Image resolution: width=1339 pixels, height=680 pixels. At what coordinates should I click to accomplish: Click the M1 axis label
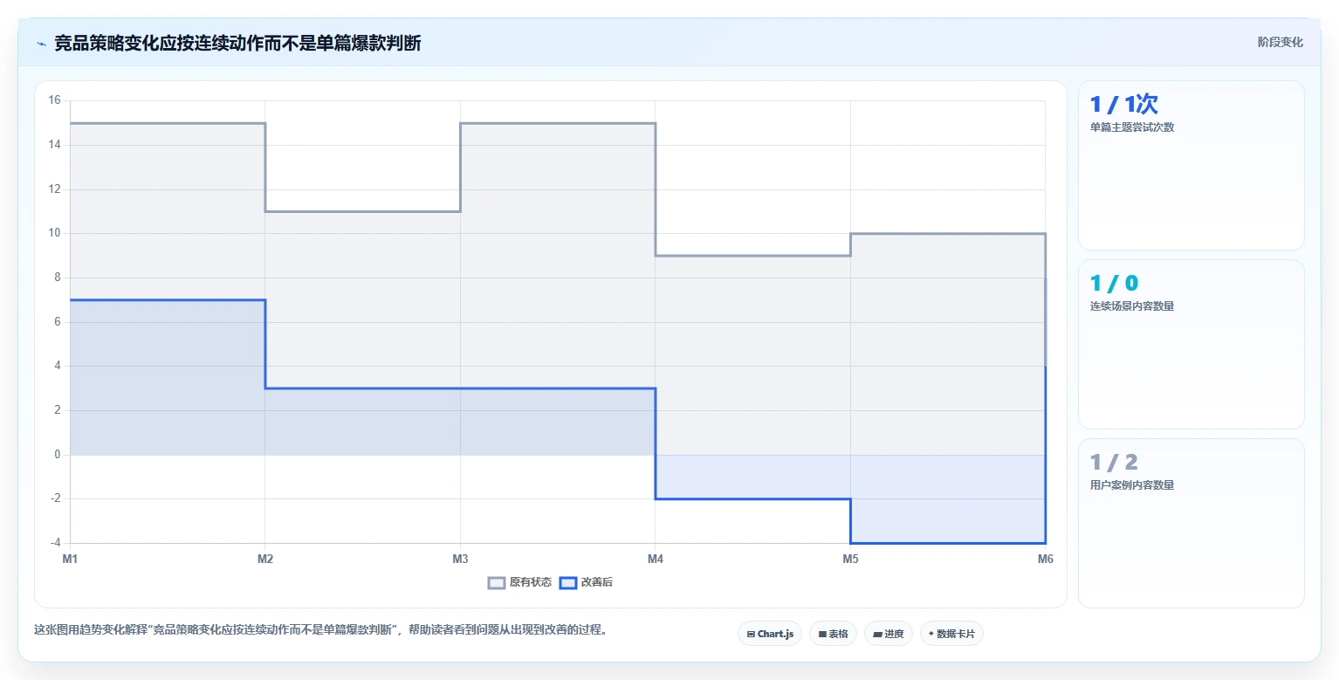pyautogui.click(x=70, y=559)
